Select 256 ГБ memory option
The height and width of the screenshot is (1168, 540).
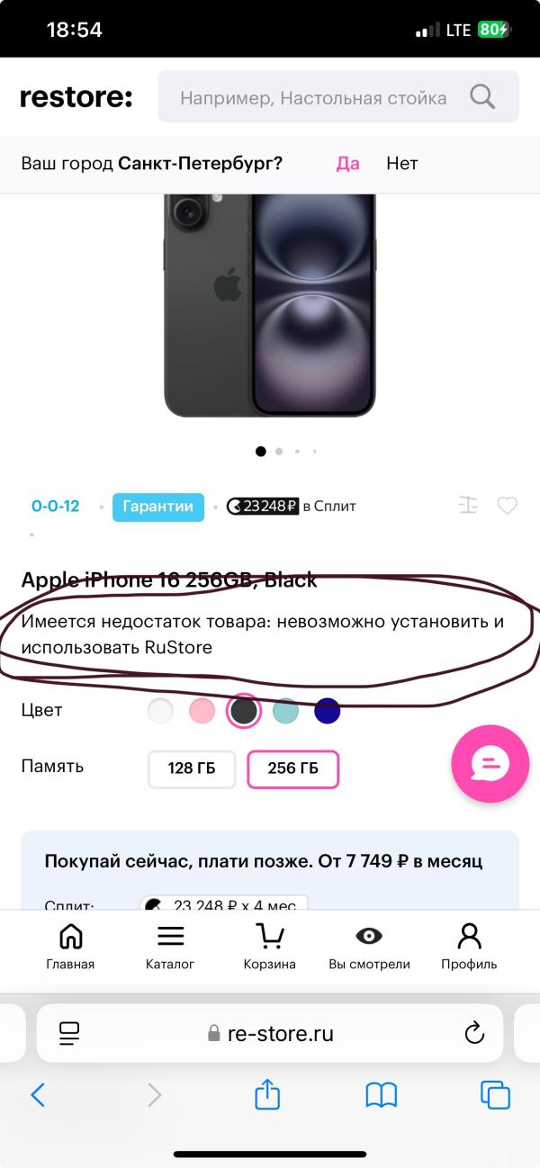[293, 769]
